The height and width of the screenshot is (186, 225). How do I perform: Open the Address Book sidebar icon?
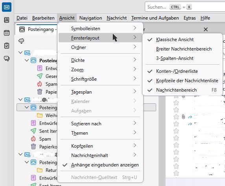7,20
